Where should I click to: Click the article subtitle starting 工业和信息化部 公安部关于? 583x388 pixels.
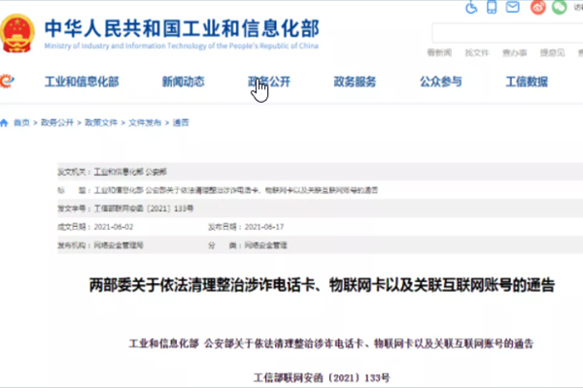(331, 343)
